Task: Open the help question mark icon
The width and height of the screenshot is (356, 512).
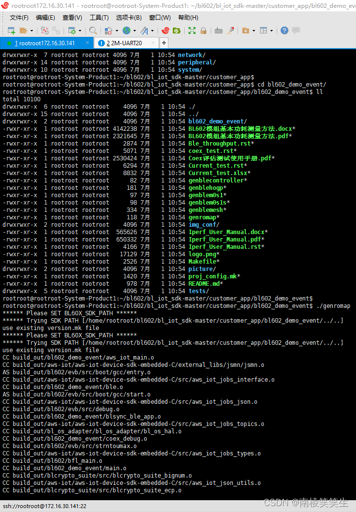Action: (284, 30)
